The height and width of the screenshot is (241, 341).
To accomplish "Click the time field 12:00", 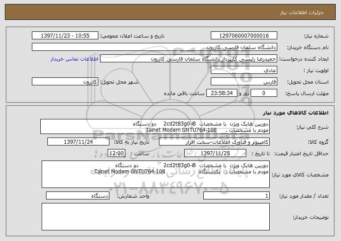I will [x=116, y=153].
